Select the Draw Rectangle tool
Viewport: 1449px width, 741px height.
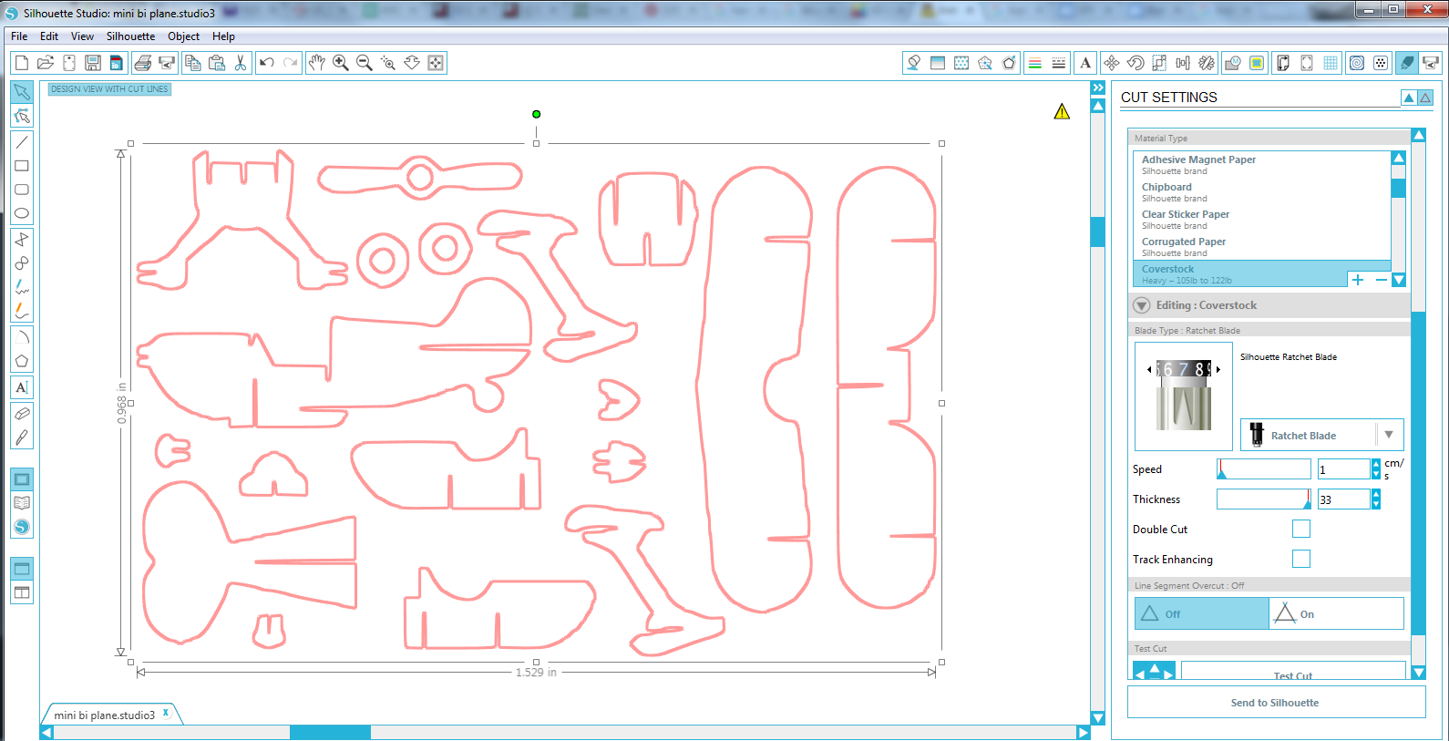click(22, 166)
